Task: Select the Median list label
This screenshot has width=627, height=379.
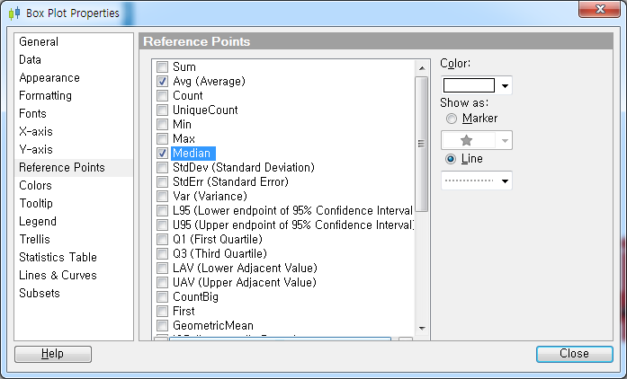Action: [192, 153]
